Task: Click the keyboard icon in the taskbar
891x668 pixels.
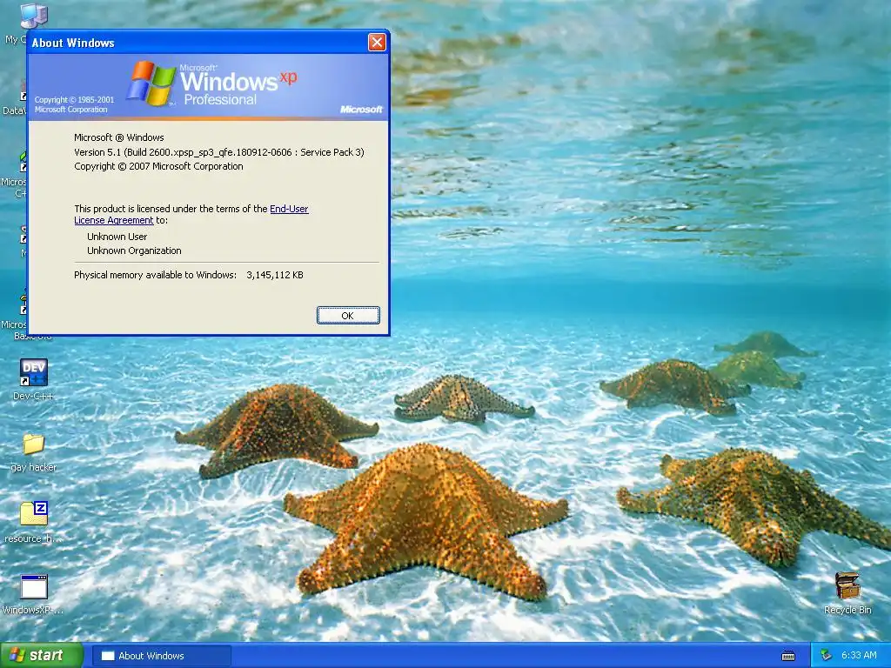Action: pos(788,656)
